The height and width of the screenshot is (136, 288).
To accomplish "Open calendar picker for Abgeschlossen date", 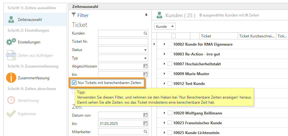I will click(x=145, y=66).
